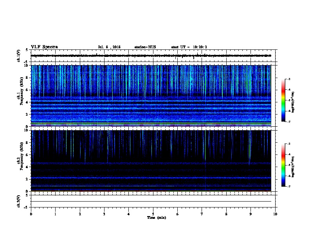Select the ch.1 colorbar 'log(PSD)' units label
The width and height of the screenshot is (310, 240).
[x=293, y=102]
